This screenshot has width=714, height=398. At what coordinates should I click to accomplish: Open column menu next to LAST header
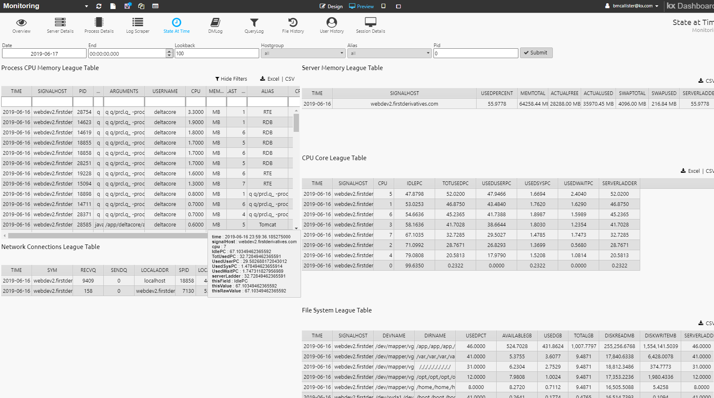click(x=244, y=91)
